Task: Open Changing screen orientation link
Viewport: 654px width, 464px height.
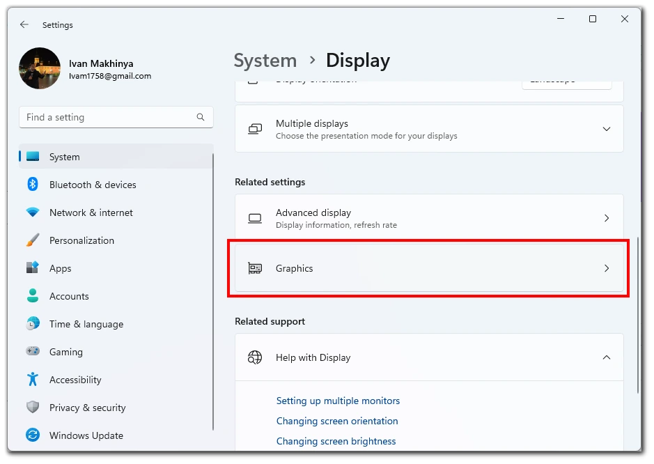Action: pos(337,421)
